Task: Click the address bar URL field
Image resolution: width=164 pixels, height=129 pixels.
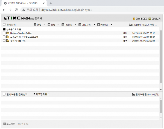Action: 67,10
